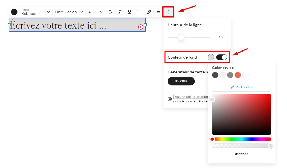The width and height of the screenshot is (287, 168).
Task: Select the orange-red color style swatch
Action: pyautogui.click(x=238, y=75)
